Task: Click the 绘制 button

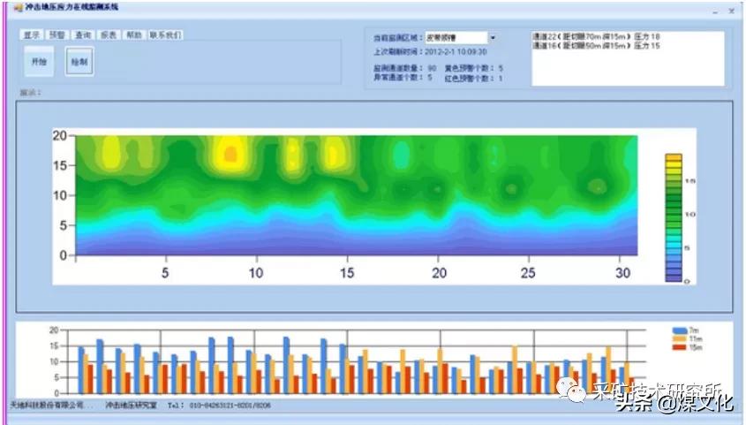Action: tap(79, 64)
